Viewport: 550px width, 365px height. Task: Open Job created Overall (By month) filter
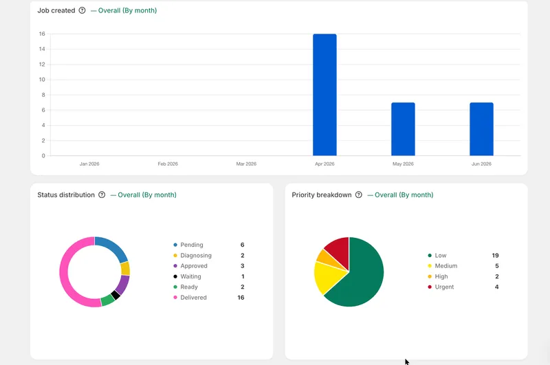pos(124,10)
